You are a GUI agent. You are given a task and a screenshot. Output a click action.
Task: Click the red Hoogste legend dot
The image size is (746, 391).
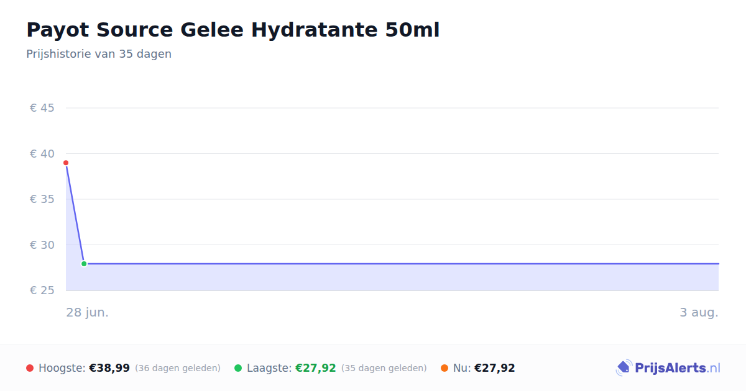(30, 368)
